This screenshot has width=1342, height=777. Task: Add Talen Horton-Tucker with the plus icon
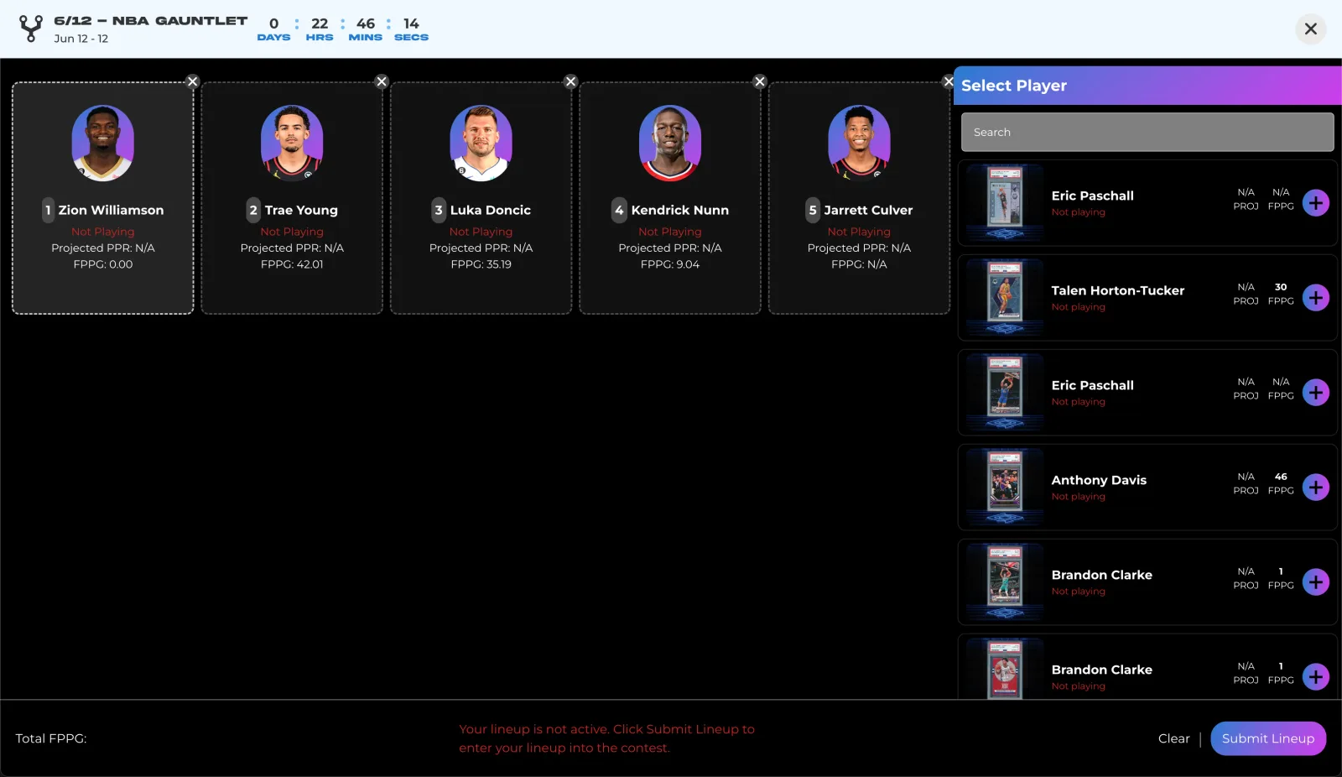pyautogui.click(x=1316, y=298)
